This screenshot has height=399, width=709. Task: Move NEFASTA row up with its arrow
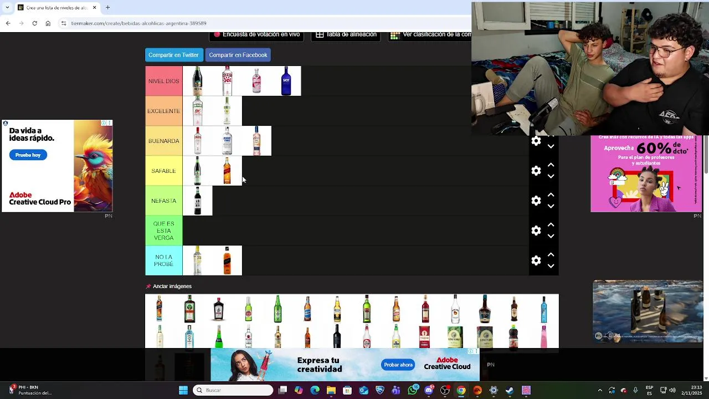pos(551,195)
